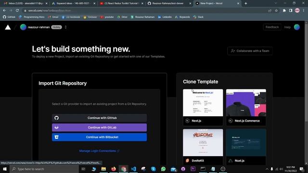Click the Vercel triangle logo
The image size is (308, 173).
(8, 27)
